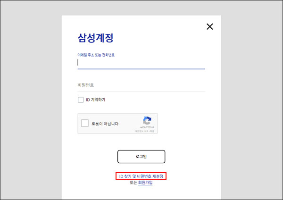Image resolution: width=283 pixels, height=200 pixels.
Task: Open the 회원가입 sign-up link
Action: 145,183
